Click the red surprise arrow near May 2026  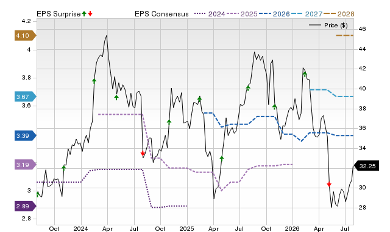click(329, 185)
